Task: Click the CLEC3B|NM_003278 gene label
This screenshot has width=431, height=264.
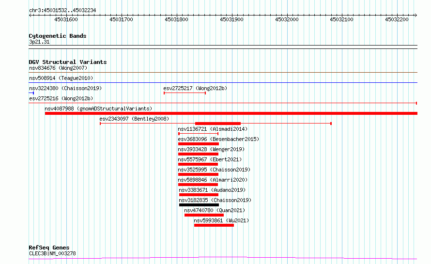Action: pyautogui.click(x=52, y=253)
